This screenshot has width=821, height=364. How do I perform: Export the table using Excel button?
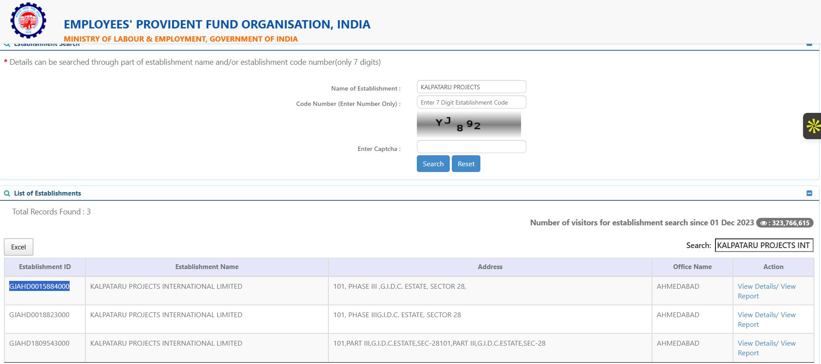coord(18,247)
